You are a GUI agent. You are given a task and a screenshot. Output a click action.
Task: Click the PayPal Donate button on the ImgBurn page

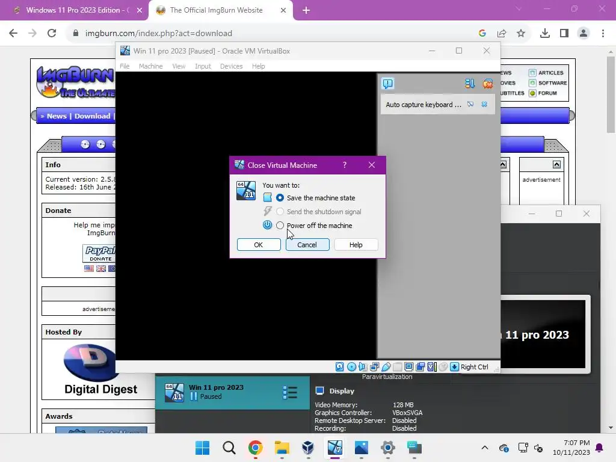point(99,253)
